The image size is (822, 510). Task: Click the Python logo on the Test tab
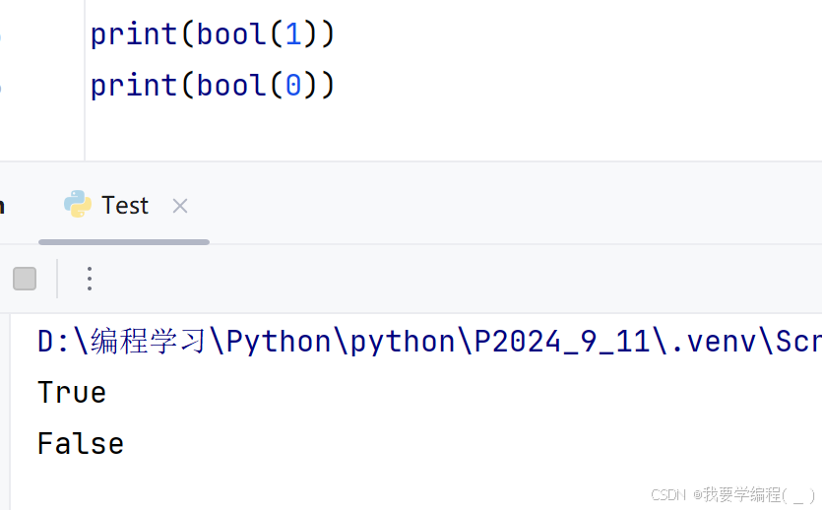click(78, 205)
